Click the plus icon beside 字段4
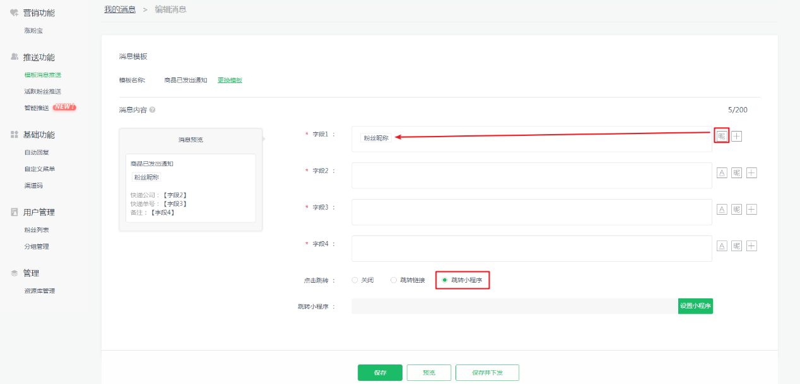The height and width of the screenshot is (384, 800). click(751, 246)
